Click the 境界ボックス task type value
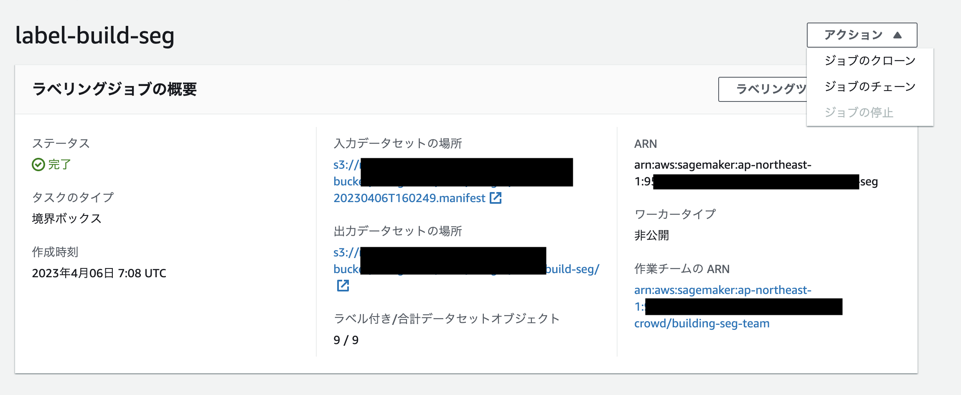The width and height of the screenshot is (961, 395). (67, 218)
